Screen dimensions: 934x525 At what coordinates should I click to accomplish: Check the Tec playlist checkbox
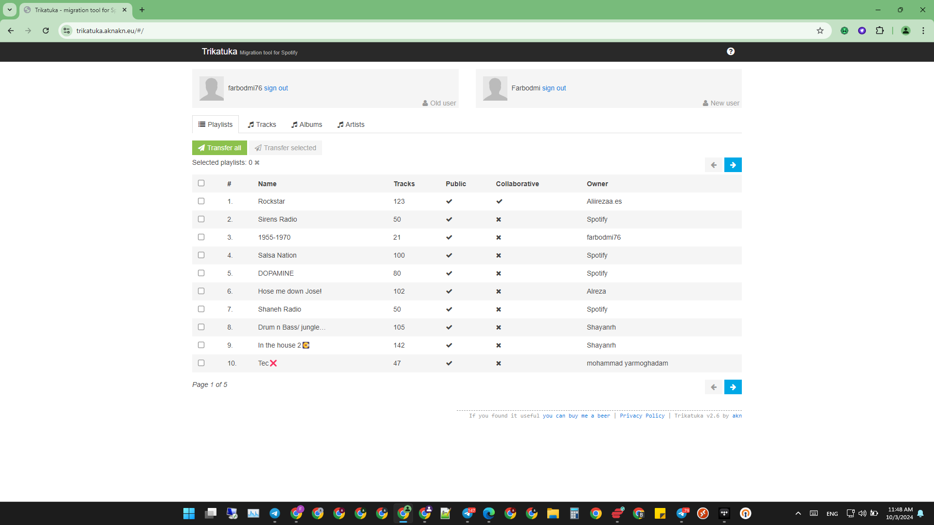201,363
